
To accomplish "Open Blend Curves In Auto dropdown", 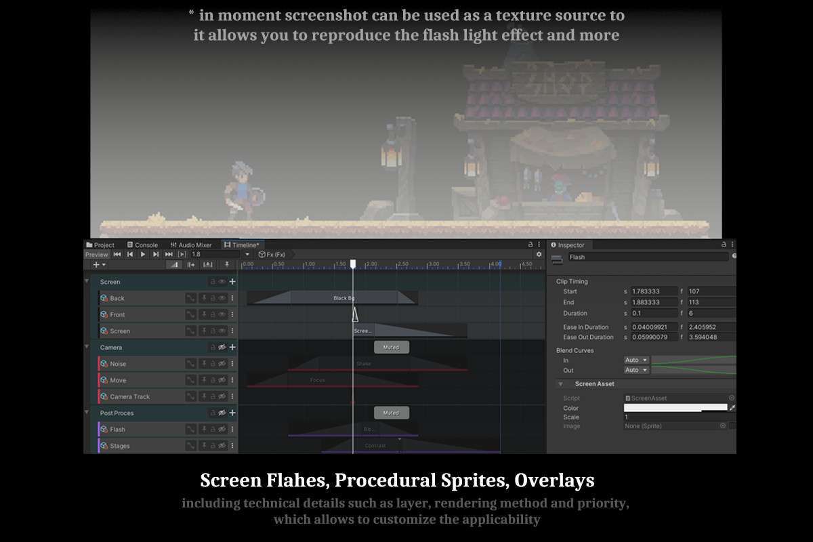I will [636, 360].
